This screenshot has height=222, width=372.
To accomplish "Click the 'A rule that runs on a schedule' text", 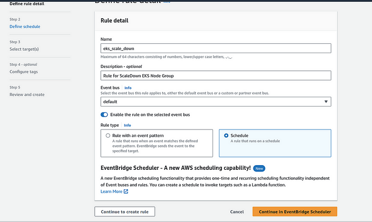I will [255, 141].
